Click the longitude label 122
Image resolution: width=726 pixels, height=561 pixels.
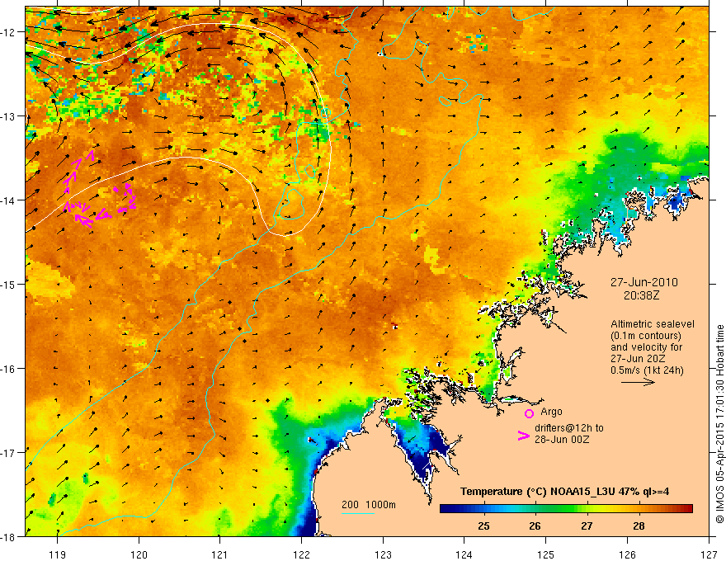301,554
